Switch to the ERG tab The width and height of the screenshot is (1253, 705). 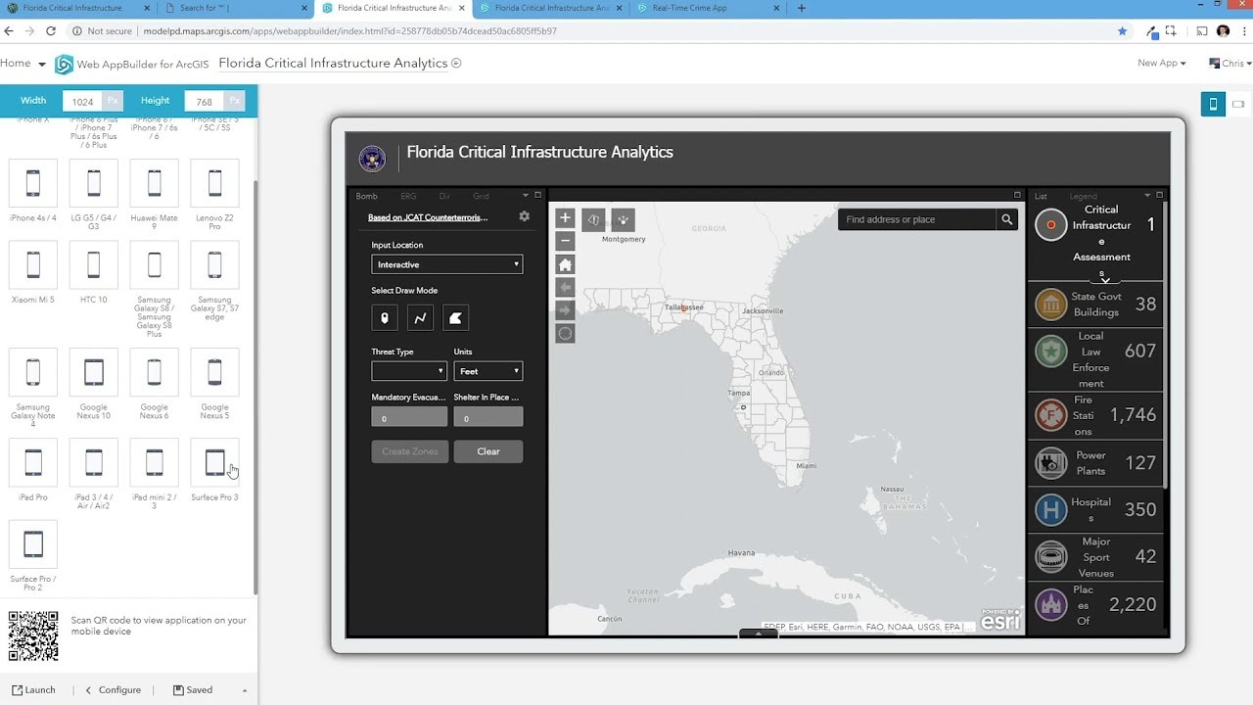408,196
